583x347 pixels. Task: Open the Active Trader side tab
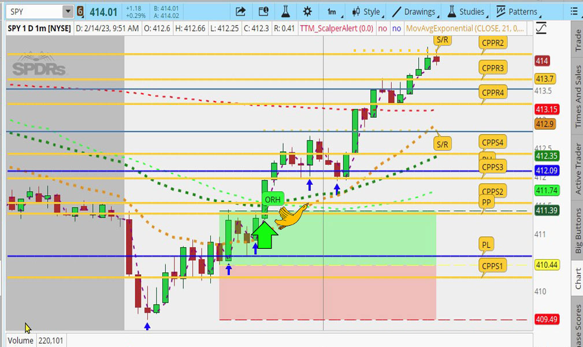point(578,168)
